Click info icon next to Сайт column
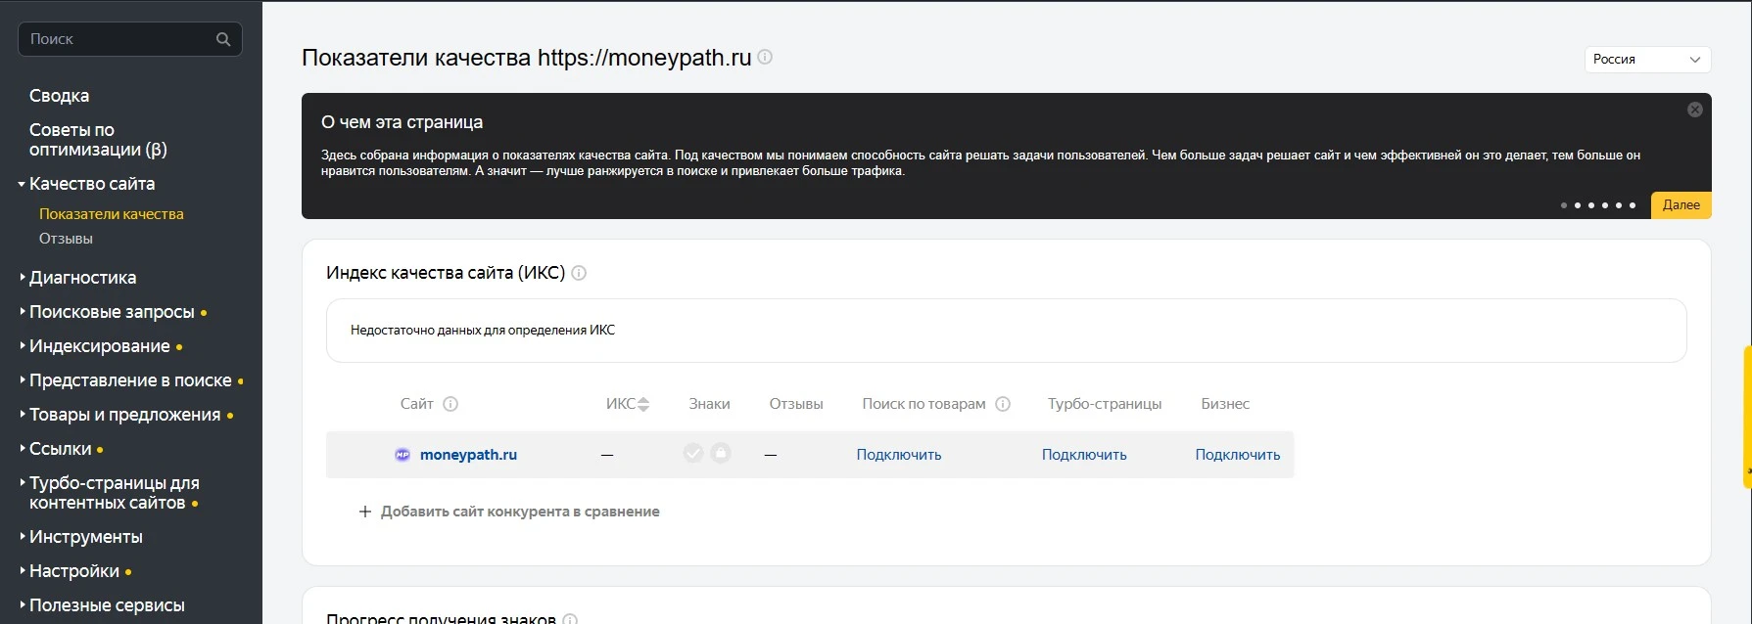1752x624 pixels. [450, 404]
